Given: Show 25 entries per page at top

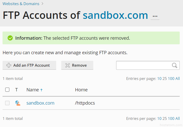Looking at the screenshot, I should coord(164,79).
